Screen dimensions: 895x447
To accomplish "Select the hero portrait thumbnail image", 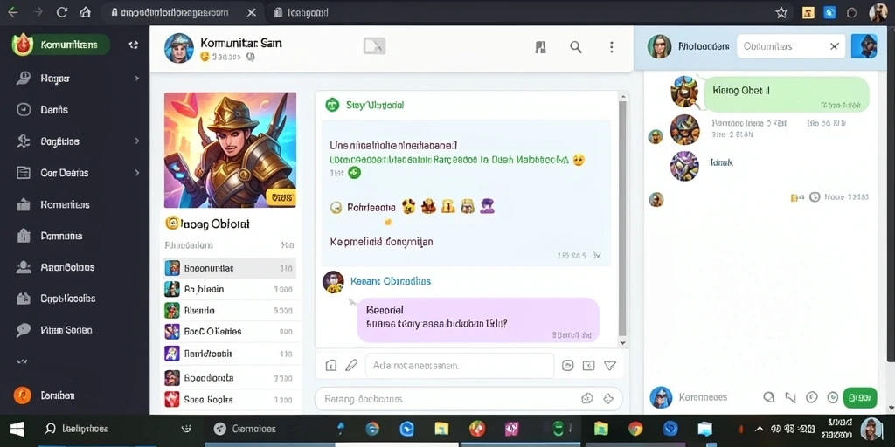I will click(230, 150).
